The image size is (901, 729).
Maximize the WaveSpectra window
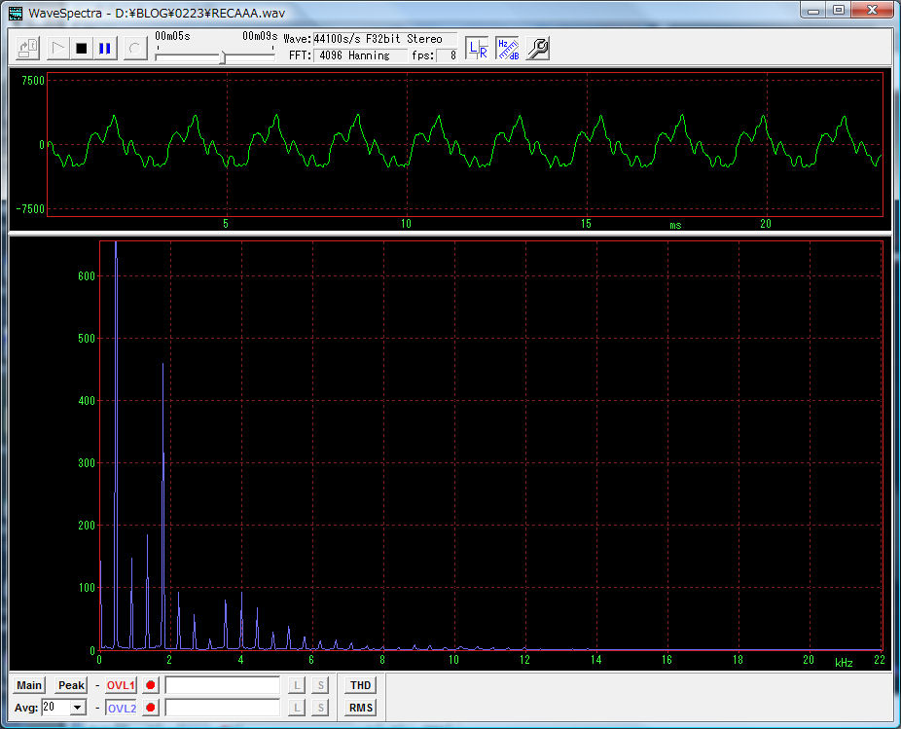(x=839, y=11)
